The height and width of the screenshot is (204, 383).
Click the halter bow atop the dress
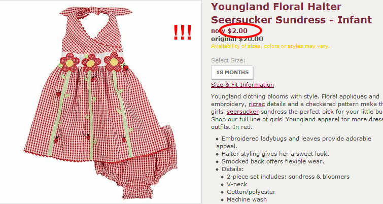(x=96, y=12)
